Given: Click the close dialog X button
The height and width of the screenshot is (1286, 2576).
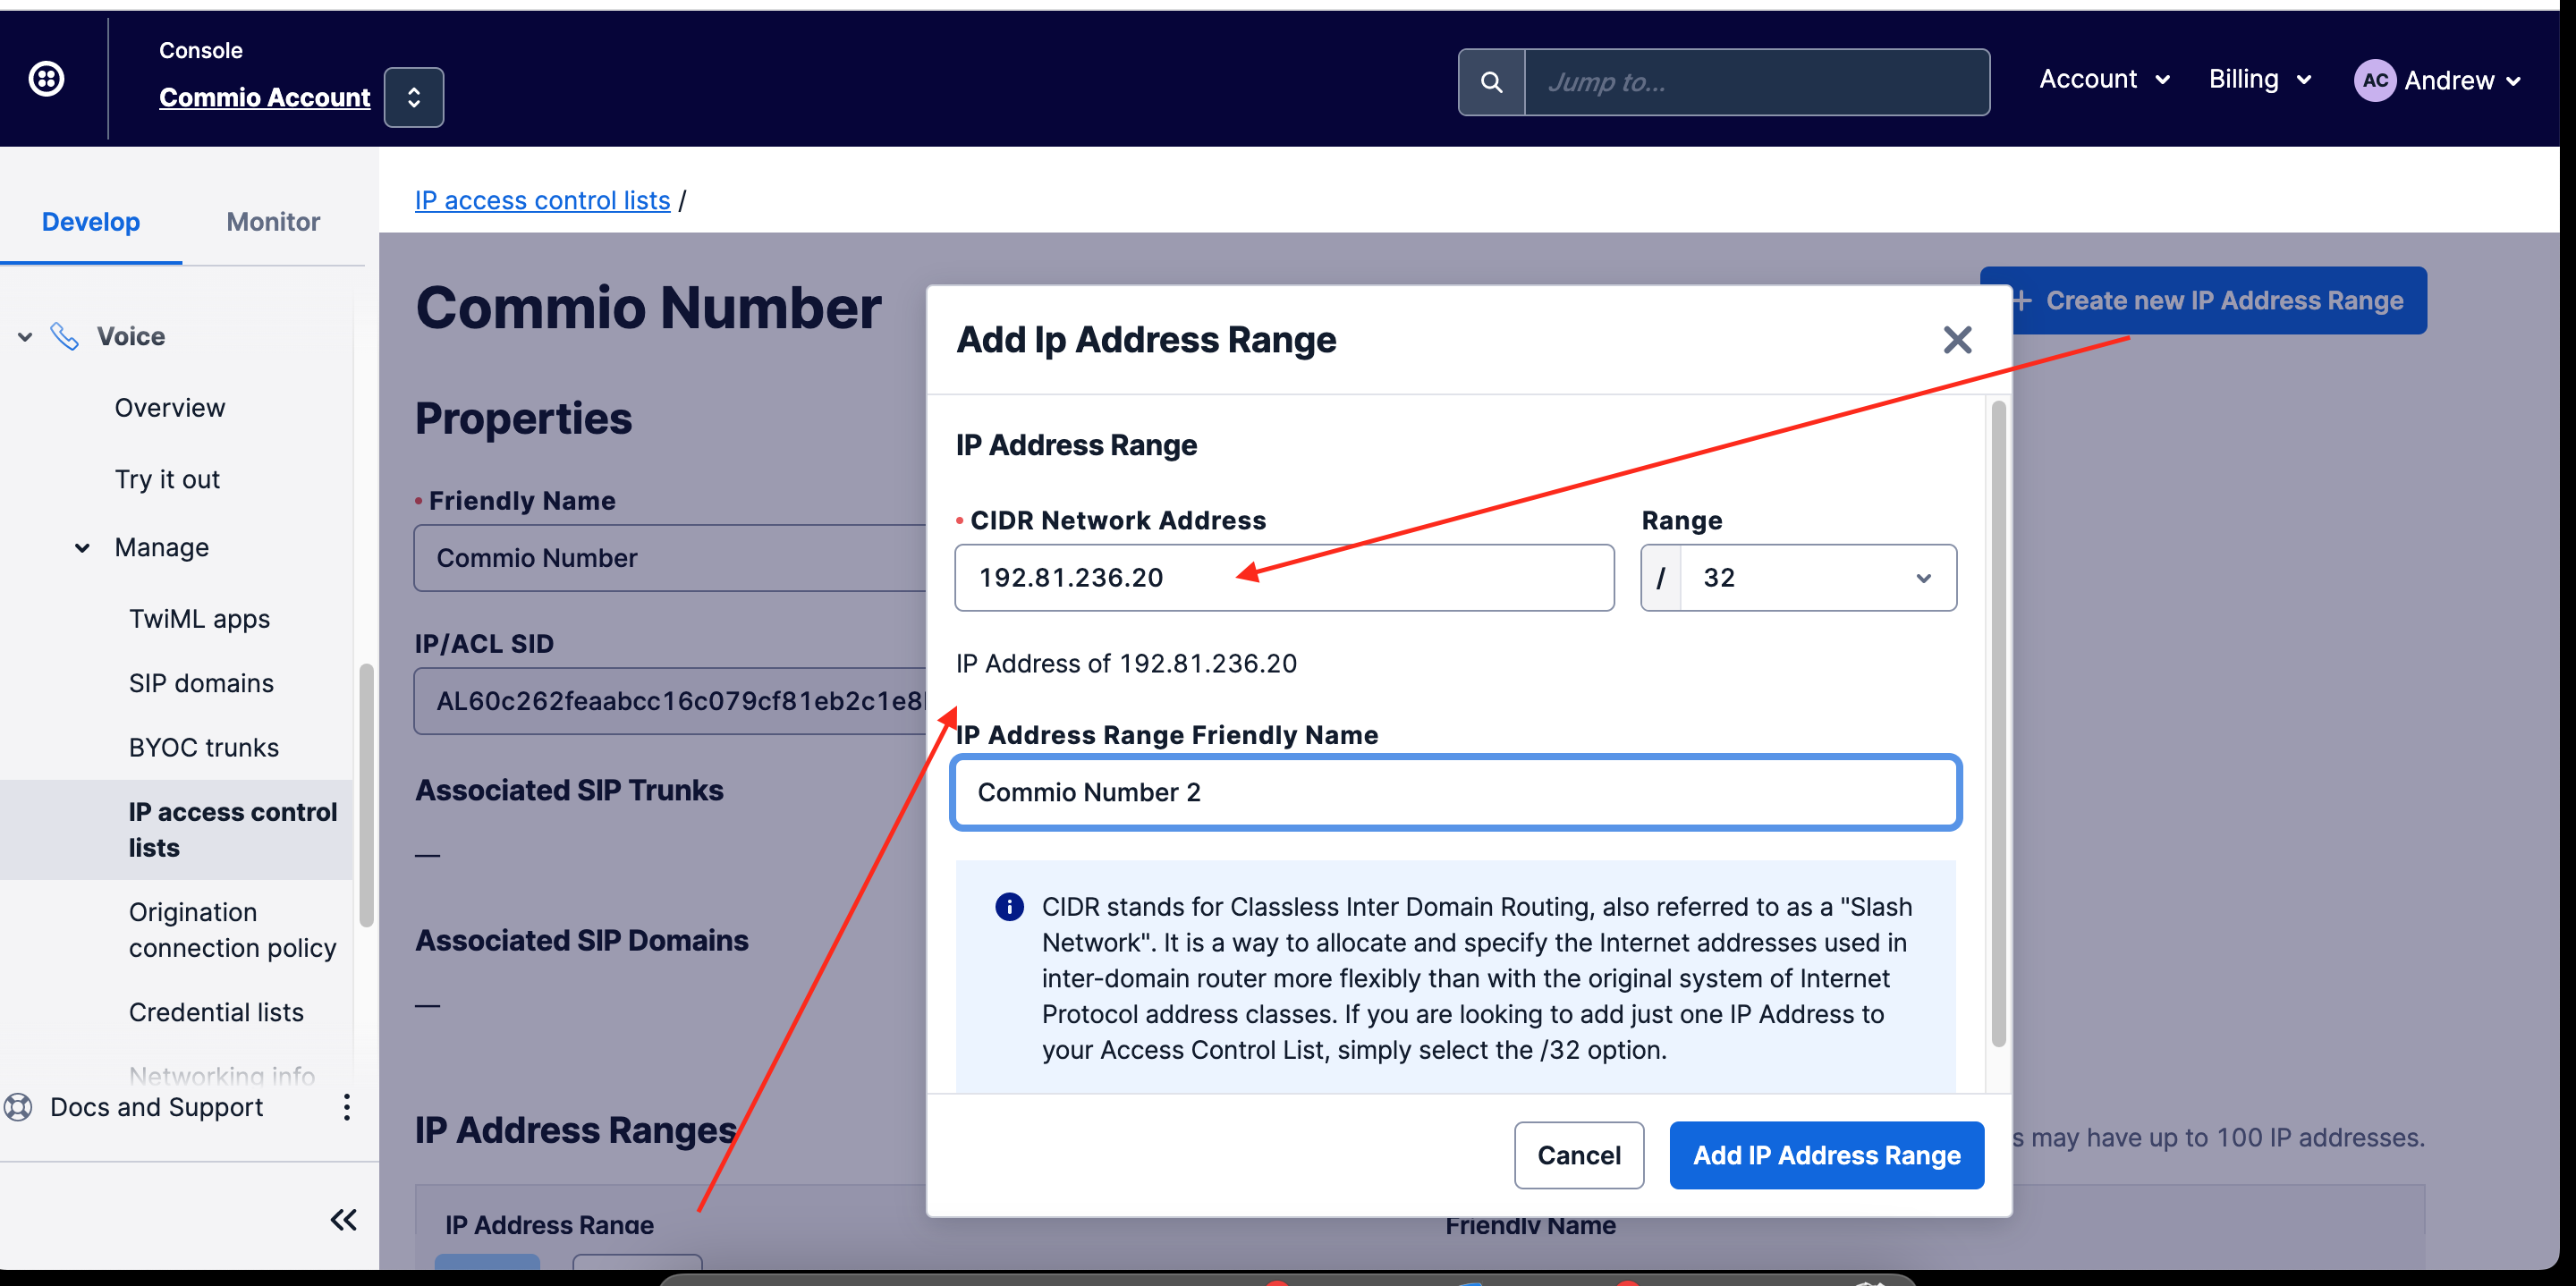Looking at the screenshot, I should coord(1957,340).
